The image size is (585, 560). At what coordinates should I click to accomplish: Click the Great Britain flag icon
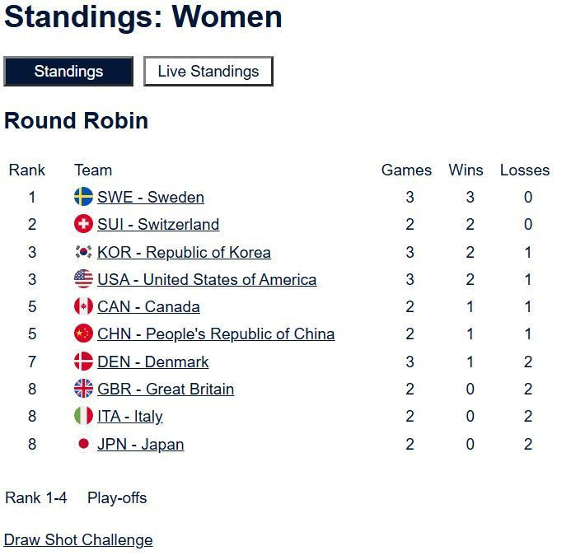[x=83, y=389]
